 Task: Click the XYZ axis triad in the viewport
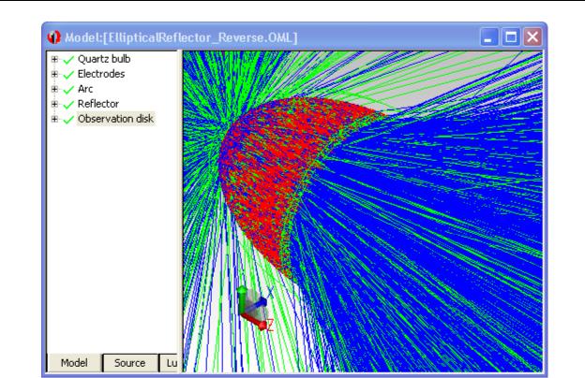click(x=256, y=309)
